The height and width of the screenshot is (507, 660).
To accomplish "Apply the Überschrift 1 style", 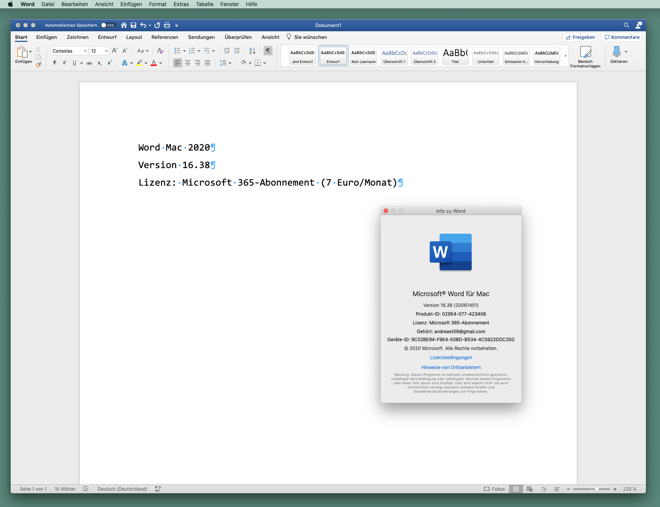I will (394, 56).
